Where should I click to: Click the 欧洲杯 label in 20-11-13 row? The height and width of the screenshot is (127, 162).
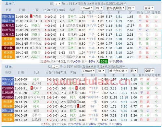click(x=8, y=48)
